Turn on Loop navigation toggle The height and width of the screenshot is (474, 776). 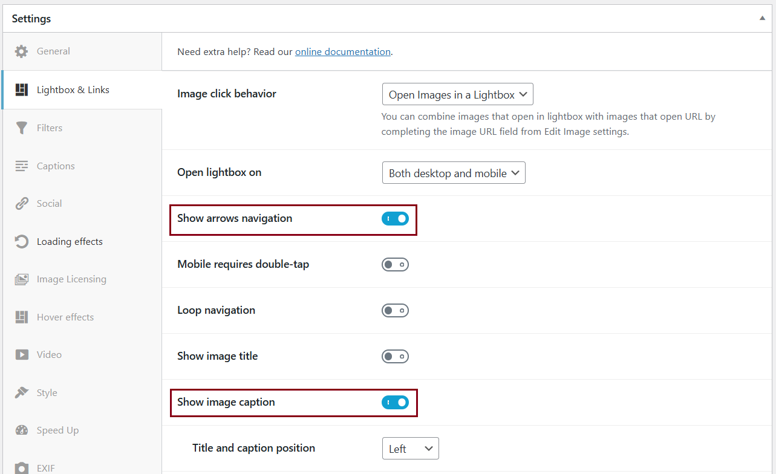pyautogui.click(x=395, y=310)
